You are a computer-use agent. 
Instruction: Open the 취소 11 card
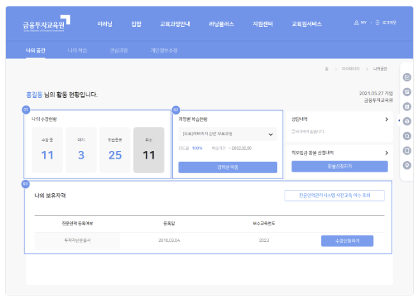click(x=149, y=150)
